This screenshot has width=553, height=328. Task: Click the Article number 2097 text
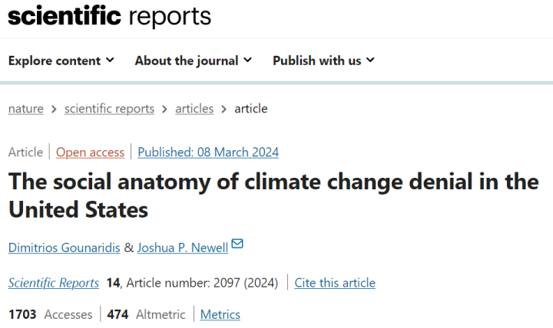[x=183, y=283]
